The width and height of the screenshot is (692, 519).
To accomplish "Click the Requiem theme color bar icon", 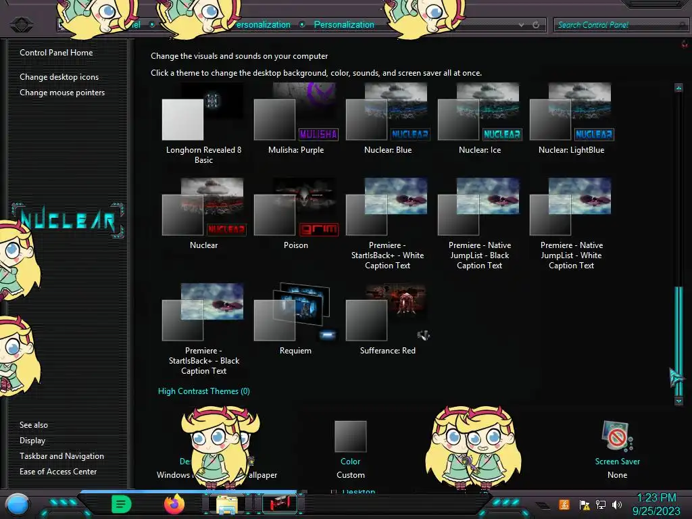I will 328,335.
